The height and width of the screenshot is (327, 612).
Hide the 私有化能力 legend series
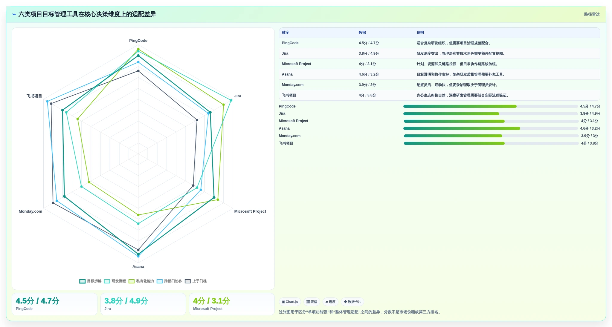141,281
